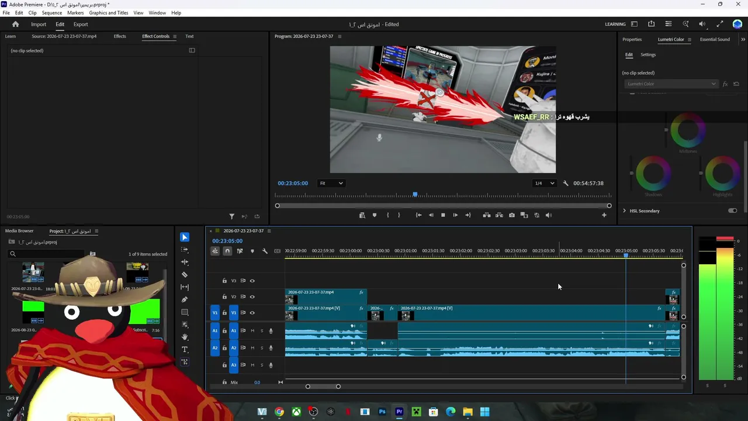Screen dimensions: 748x421
Task: Select the Rectangle tool
Action: pyautogui.click(x=185, y=312)
